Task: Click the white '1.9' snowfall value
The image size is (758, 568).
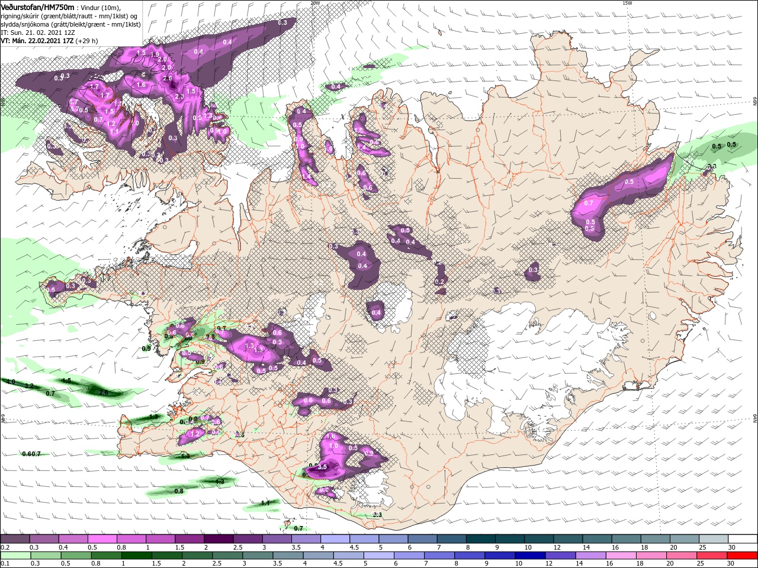Action: [x=155, y=55]
